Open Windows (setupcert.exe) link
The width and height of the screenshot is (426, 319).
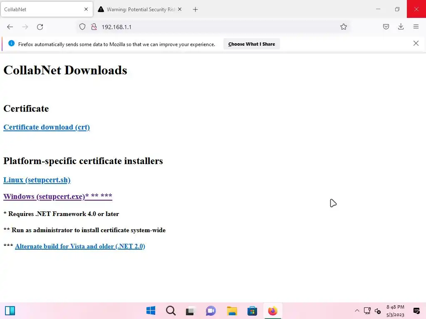click(57, 196)
